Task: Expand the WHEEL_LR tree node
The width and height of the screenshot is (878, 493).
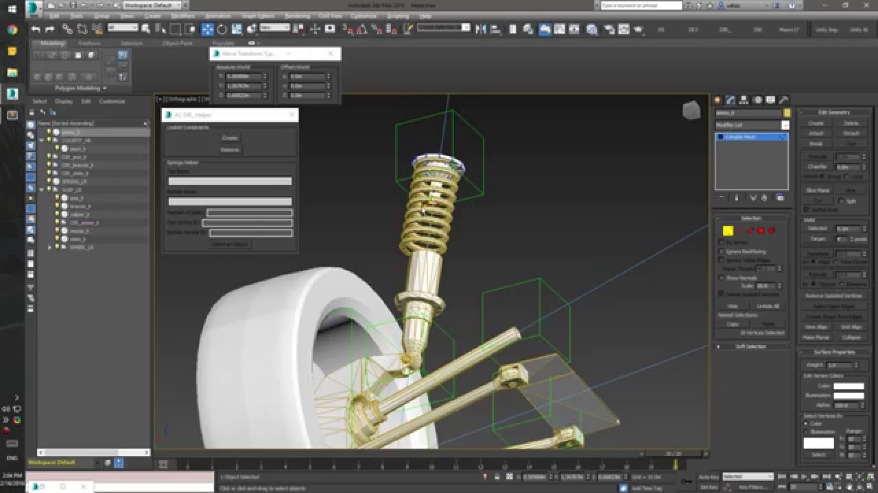Action: click(49, 247)
